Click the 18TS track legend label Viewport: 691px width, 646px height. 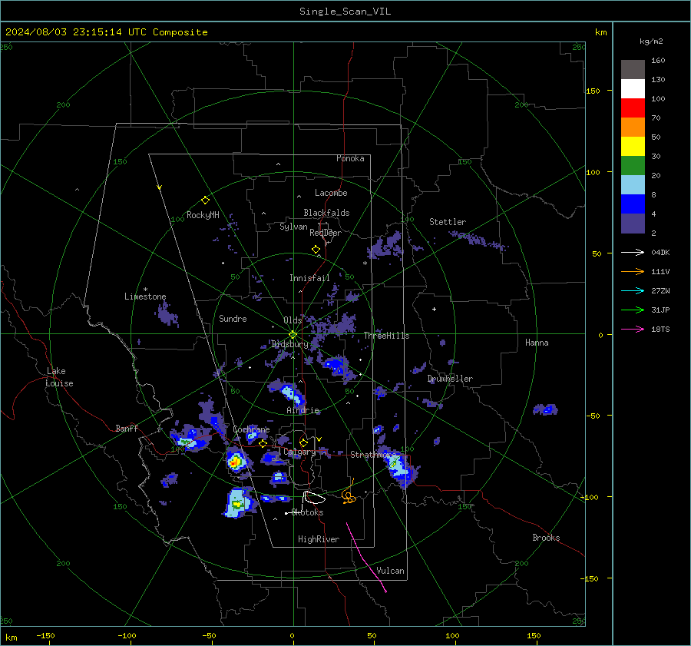tap(660, 330)
